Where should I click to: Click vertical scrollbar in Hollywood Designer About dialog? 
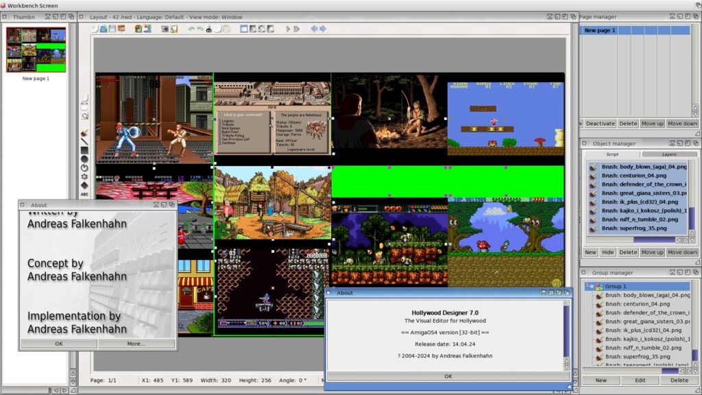coord(566,331)
